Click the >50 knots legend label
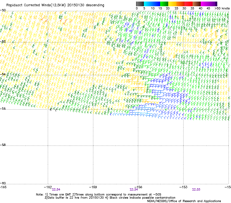 point(222,8)
